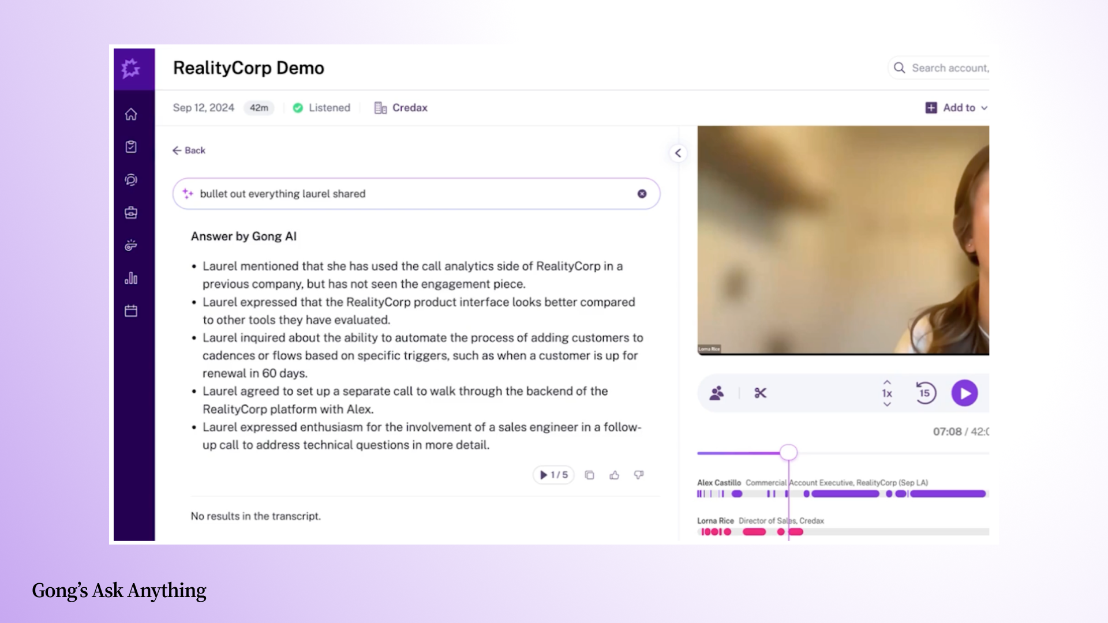Go Back to previous view
This screenshot has width=1108, height=623.
189,151
